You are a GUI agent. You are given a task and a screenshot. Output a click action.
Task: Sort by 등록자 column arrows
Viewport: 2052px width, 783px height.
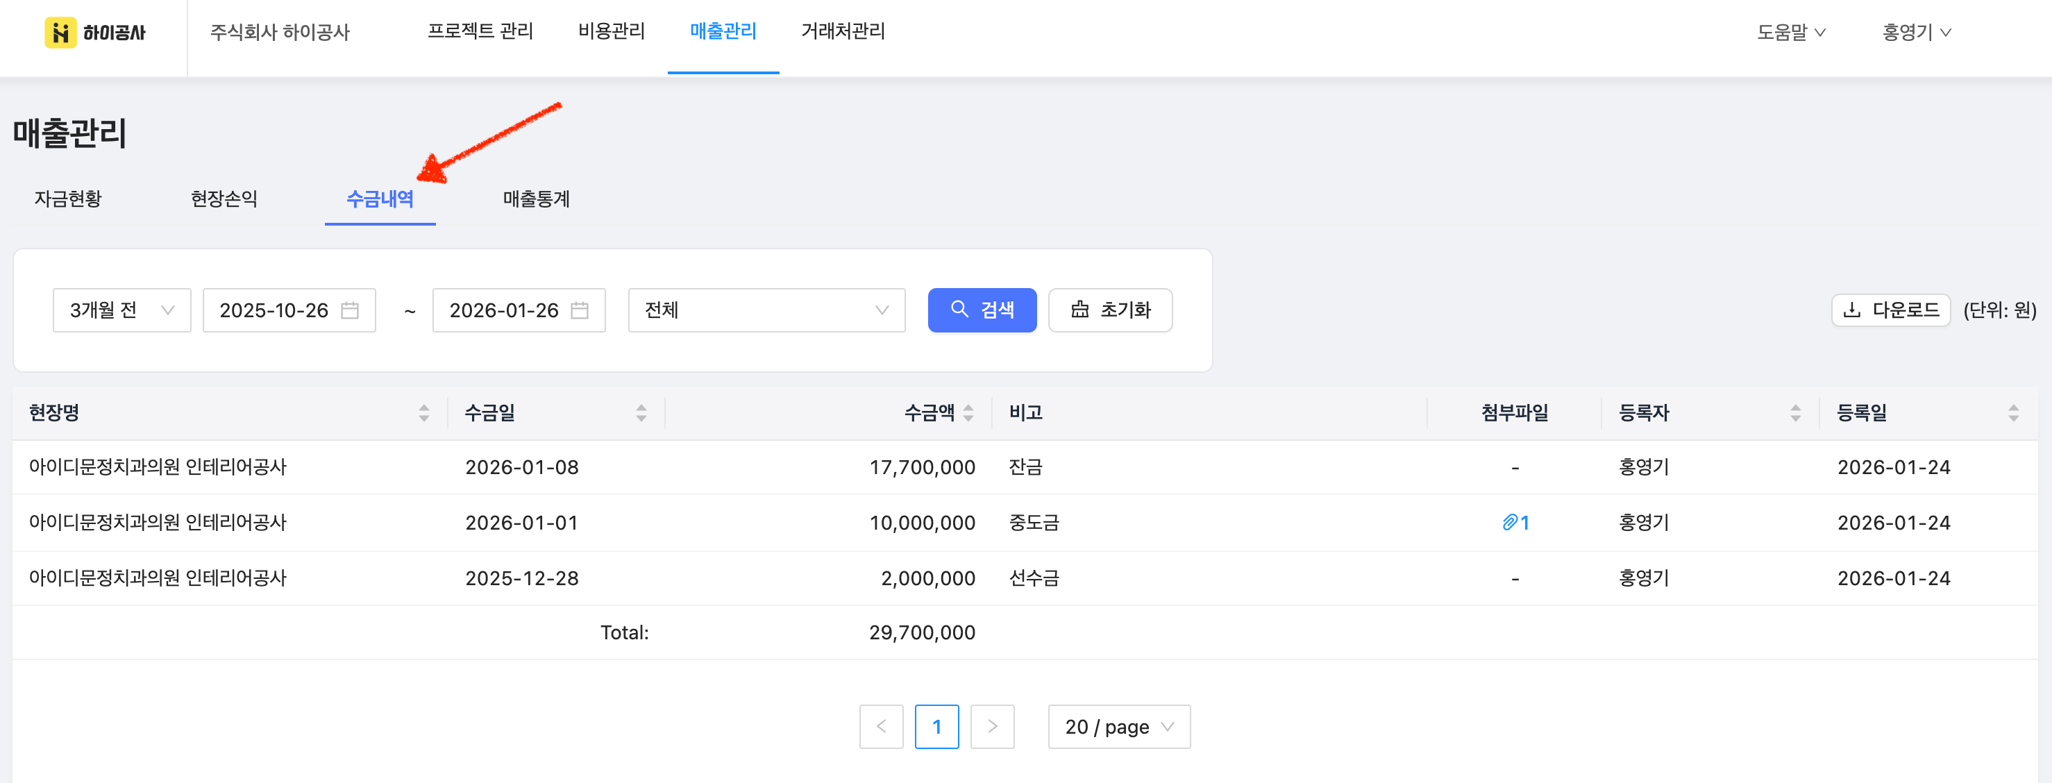tap(1795, 412)
